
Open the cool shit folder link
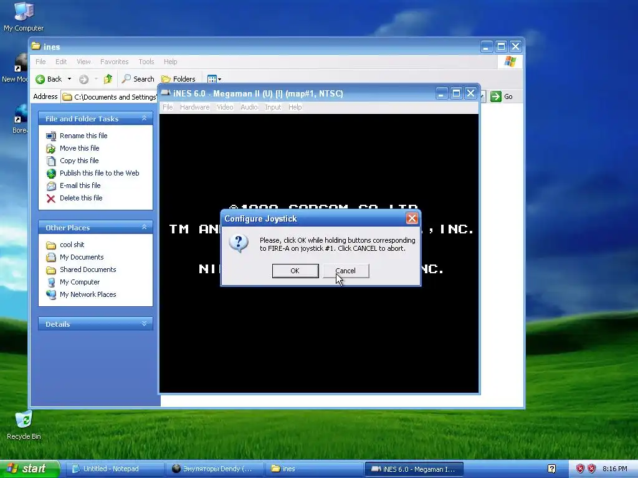72,245
